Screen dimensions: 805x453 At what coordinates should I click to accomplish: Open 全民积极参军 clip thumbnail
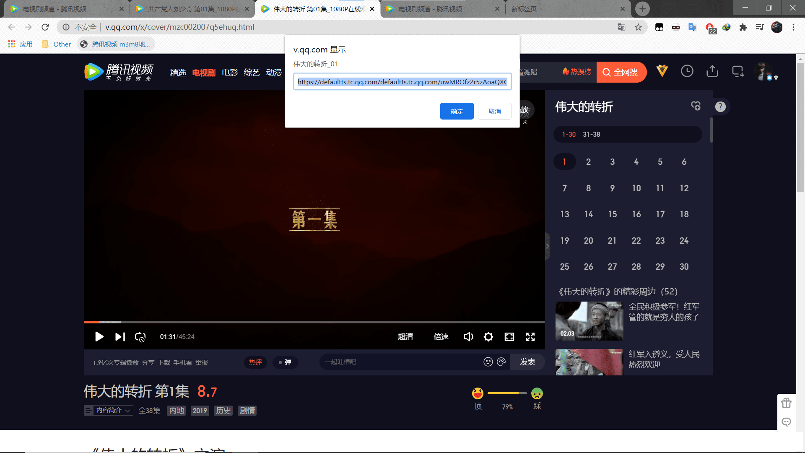tap(589, 321)
